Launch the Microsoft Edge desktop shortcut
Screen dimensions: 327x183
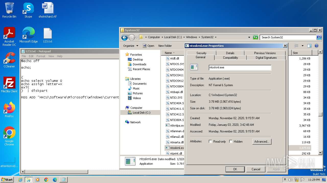tap(28, 35)
